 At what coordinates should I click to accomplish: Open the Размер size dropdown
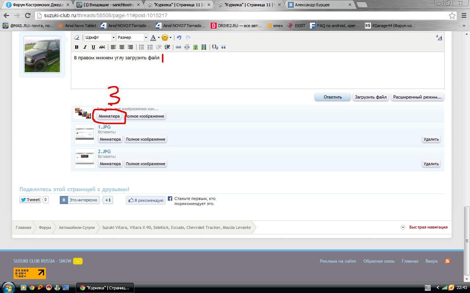132,37
